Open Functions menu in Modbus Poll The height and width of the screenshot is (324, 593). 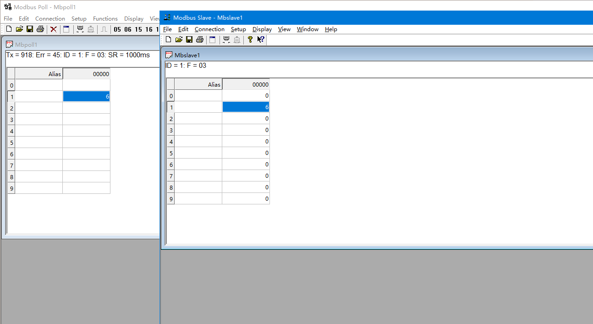click(x=105, y=19)
